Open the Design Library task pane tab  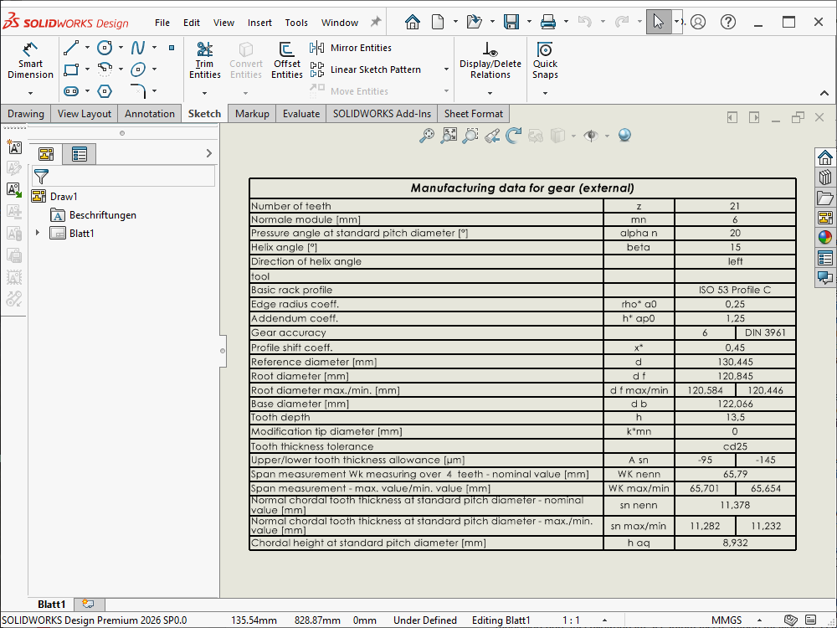[x=825, y=177]
